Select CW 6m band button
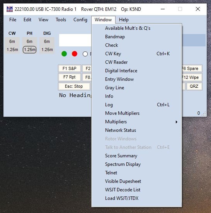Image resolution: width=211 pixels, height=213 pixels. (x=12, y=41)
